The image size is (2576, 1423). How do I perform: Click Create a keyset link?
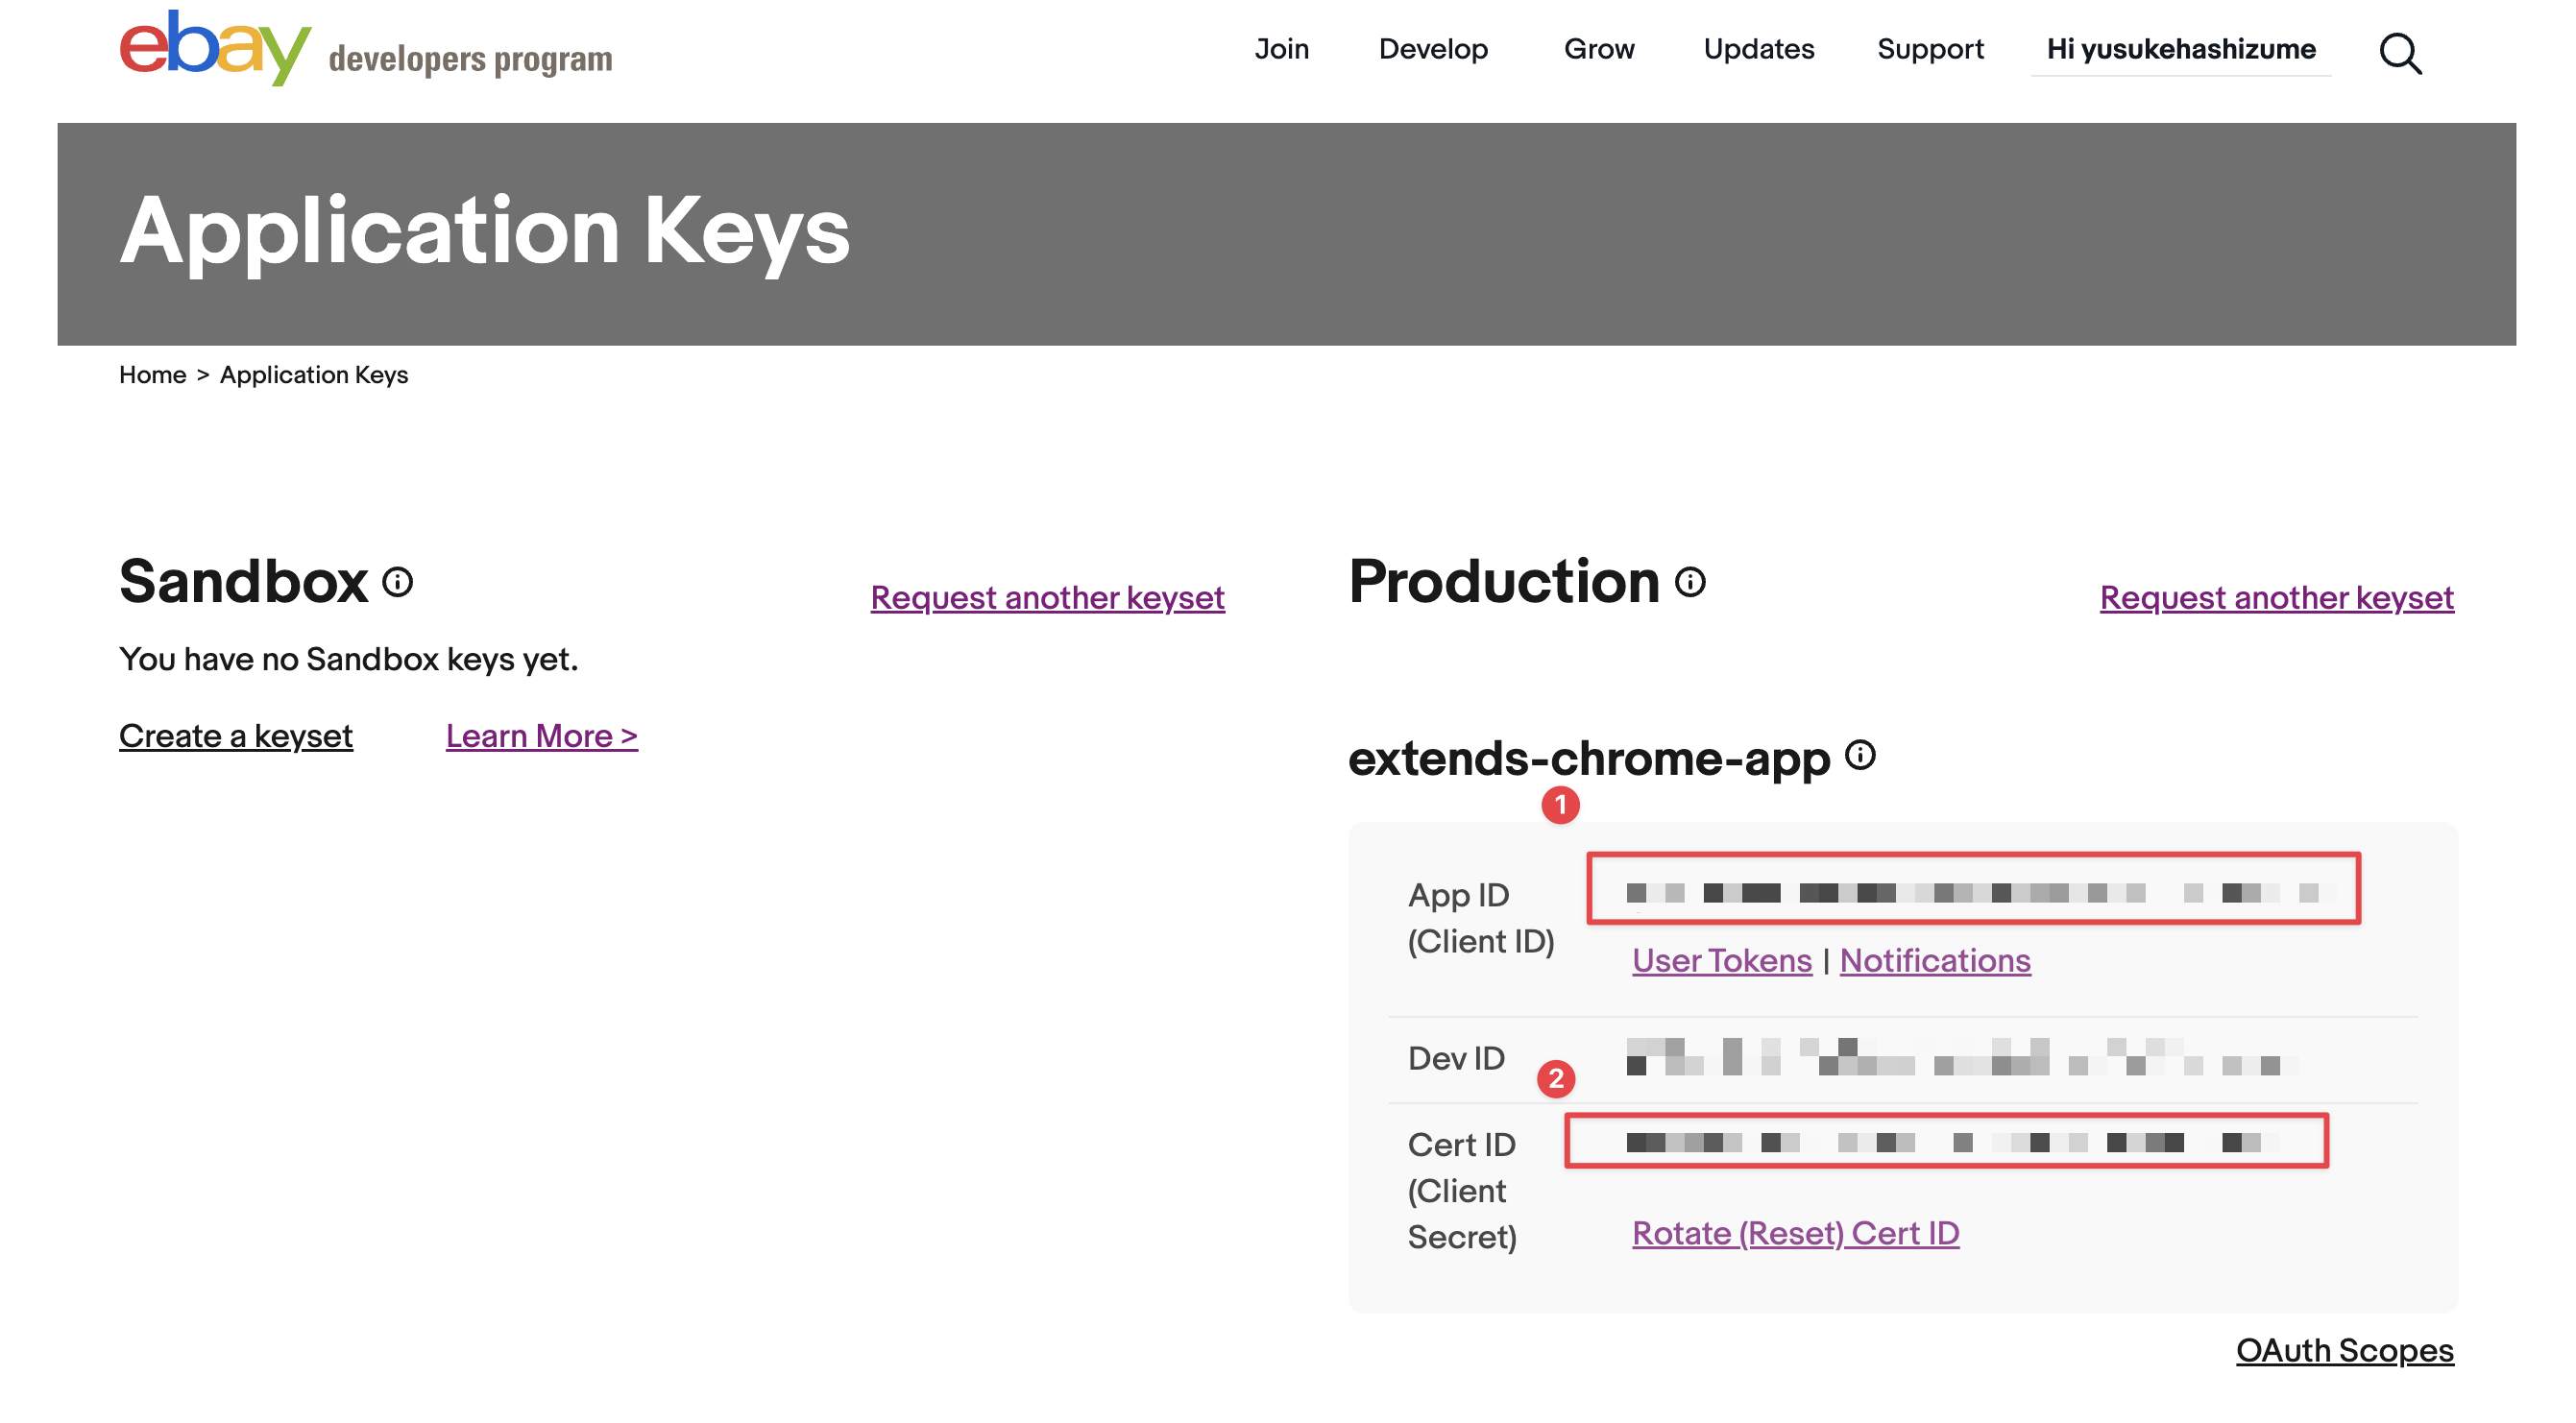pyautogui.click(x=236, y=736)
